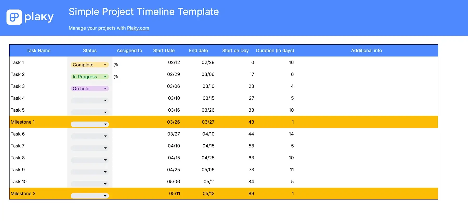Expand the status dropdown for Task 10

[x=90, y=184]
